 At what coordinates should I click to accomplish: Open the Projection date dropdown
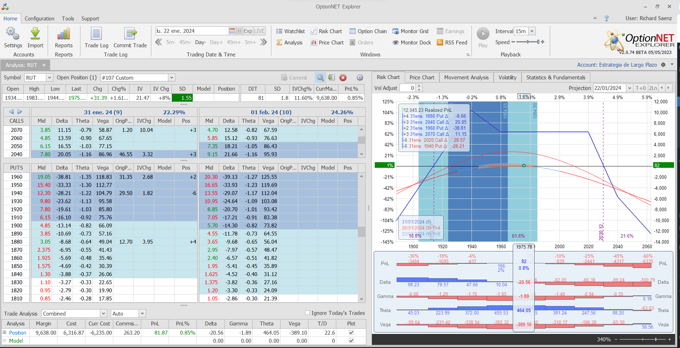(x=630, y=88)
